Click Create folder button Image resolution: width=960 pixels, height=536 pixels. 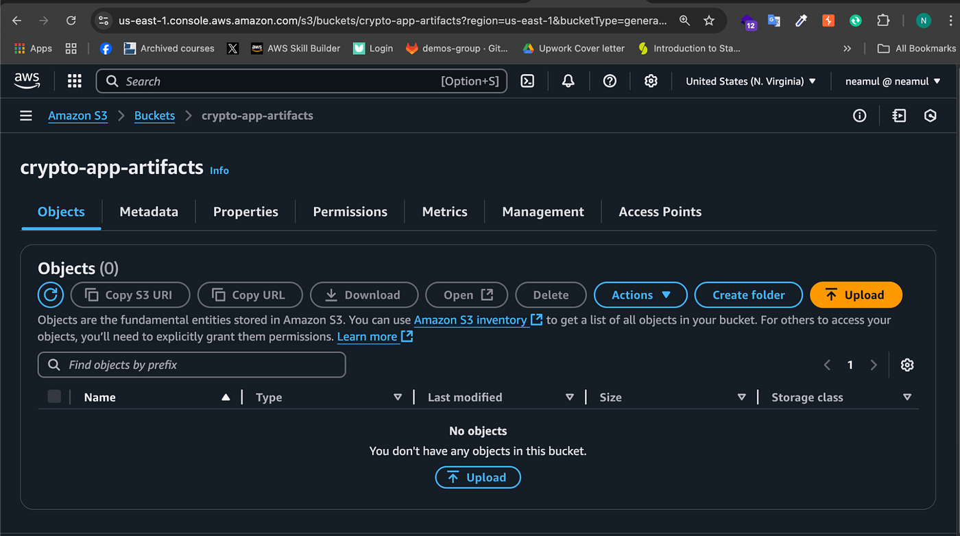click(x=748, y=295)
